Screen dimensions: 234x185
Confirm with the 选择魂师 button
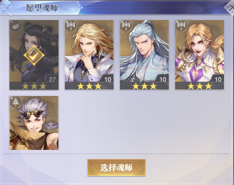116,168
